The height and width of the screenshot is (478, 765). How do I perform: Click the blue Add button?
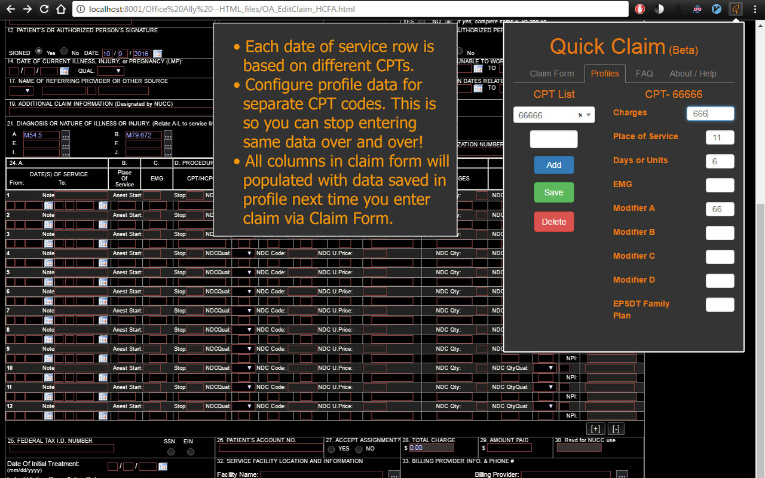pyautogui.click(x=554, y=165)
